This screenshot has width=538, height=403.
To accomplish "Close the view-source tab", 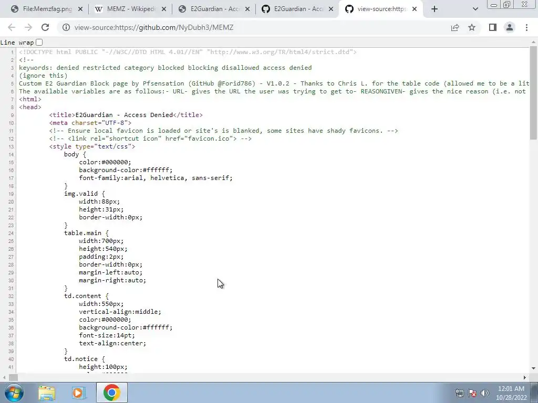I will (x=415, y=9).
